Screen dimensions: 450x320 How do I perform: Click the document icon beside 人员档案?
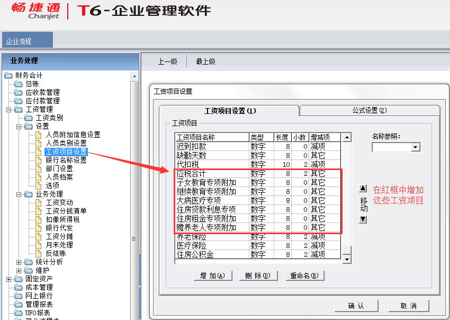39,177
